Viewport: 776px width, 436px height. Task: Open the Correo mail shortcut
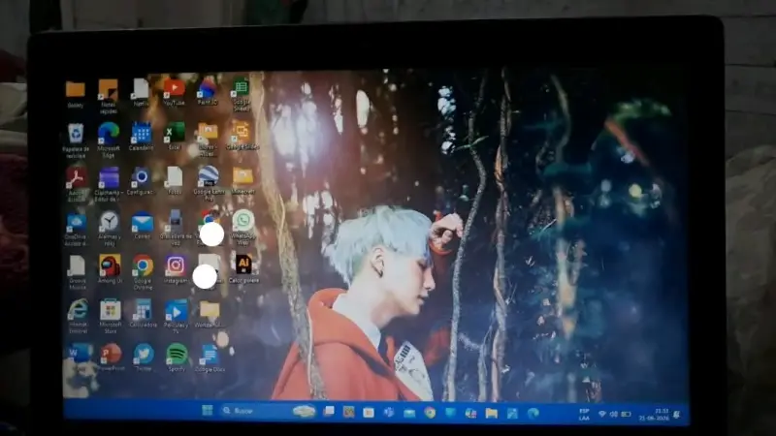[x=142, y=226]
